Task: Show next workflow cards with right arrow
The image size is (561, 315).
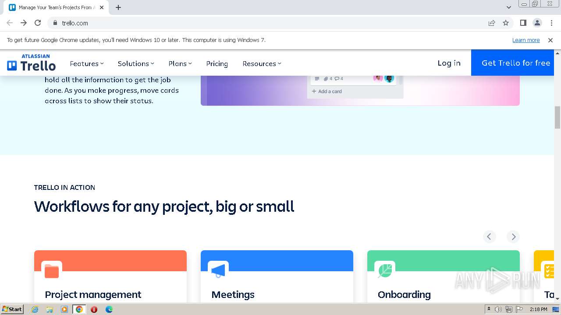Action: coord(513,237)
